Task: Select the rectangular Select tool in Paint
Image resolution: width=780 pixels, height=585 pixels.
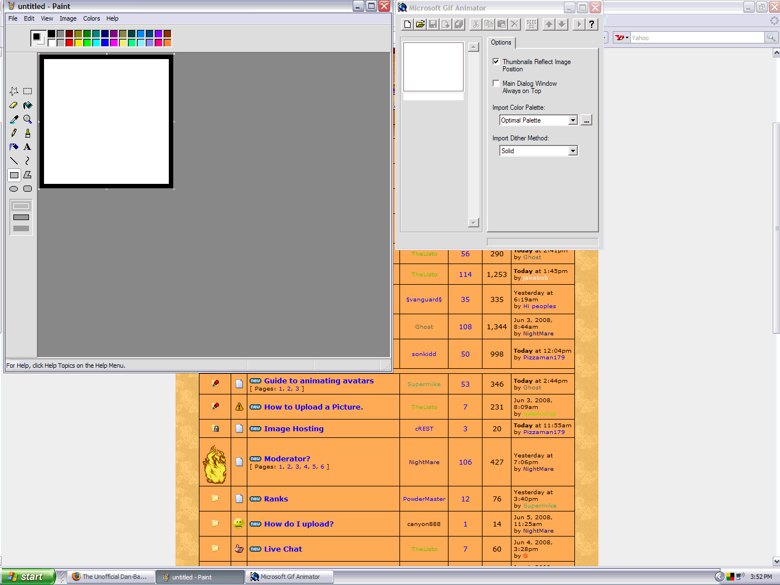Action: click(x=27, y=91)
